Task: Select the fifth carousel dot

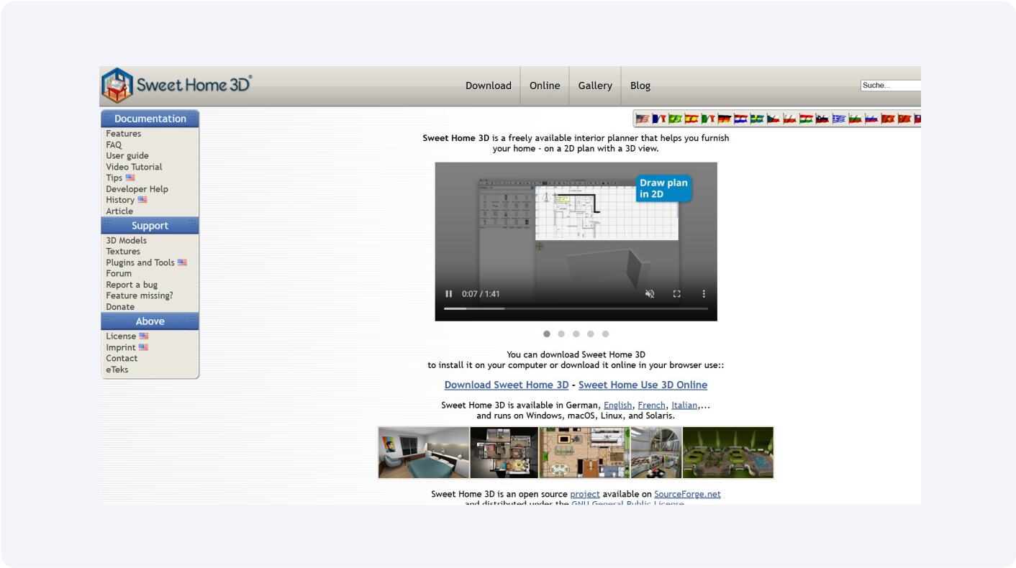Action: (605, 334)
